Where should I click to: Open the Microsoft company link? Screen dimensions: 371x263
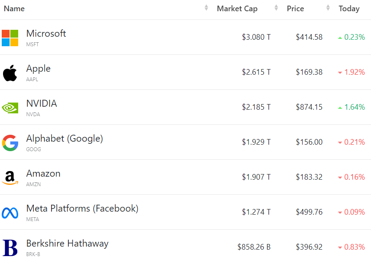click(x=46, y=34)
